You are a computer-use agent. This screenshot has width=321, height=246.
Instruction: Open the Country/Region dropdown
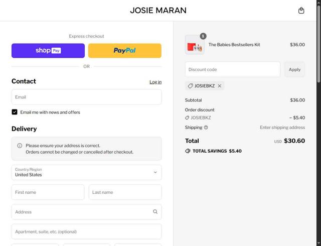point(87,172)
